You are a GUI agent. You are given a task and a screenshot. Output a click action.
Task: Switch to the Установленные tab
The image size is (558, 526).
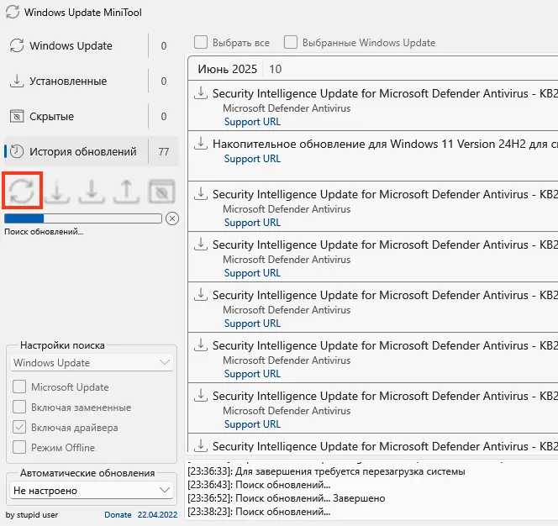pos(67,82)
